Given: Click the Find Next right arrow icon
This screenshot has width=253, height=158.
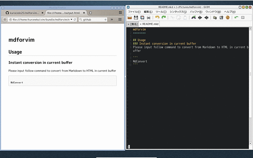Looking at the screenshot, I should coord(200,17).
